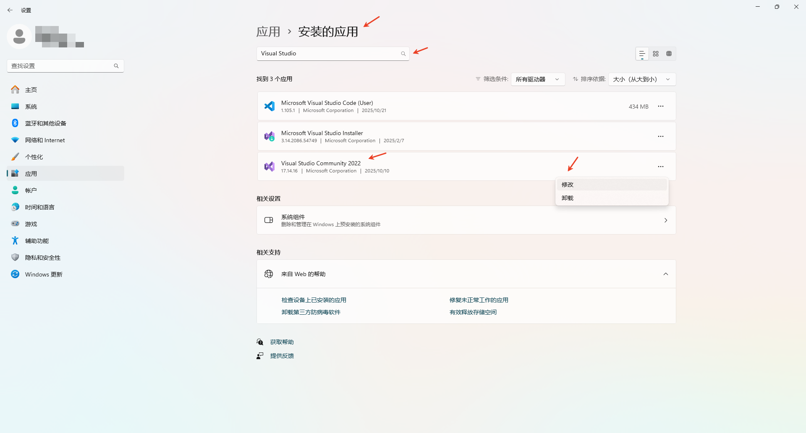Open 蓝牙和其他设备 settings
806x433 pixels.
[x=65, y=123]
